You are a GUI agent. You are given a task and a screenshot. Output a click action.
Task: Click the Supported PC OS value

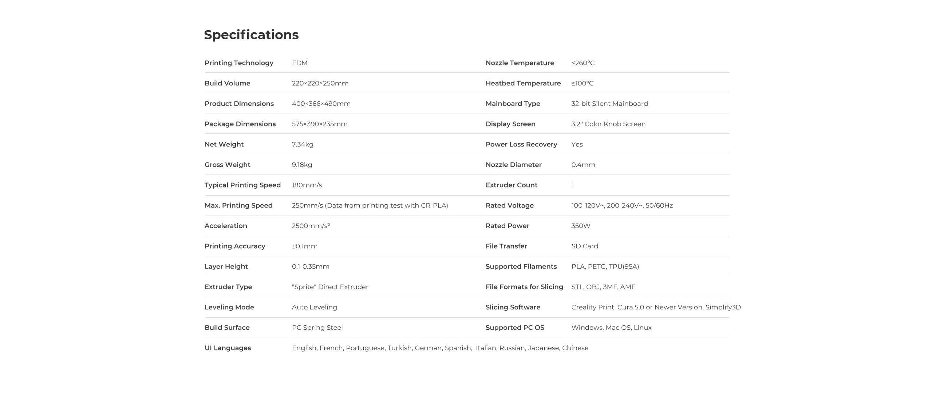click(611, 328)
